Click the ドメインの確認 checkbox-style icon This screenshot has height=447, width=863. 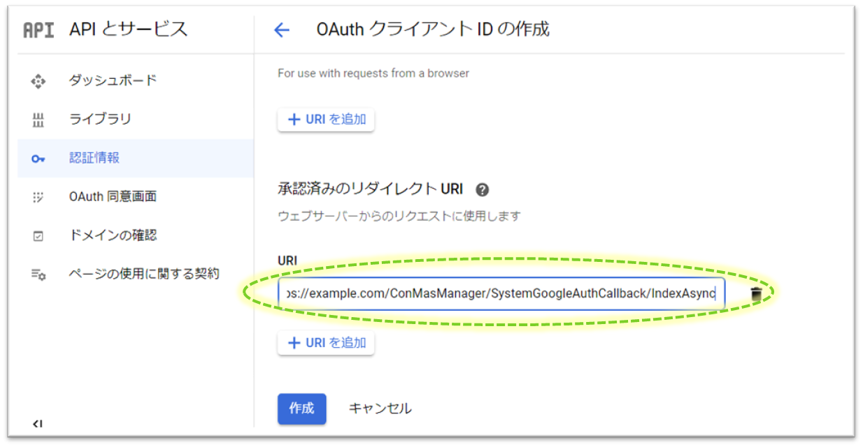click(x=38, y=236)
